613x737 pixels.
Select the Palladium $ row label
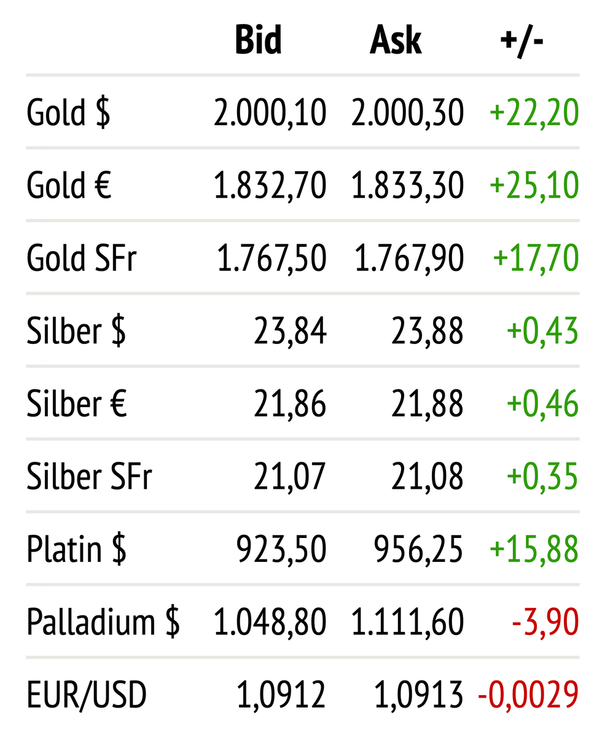pyautogui.click(x=103, y=622)
